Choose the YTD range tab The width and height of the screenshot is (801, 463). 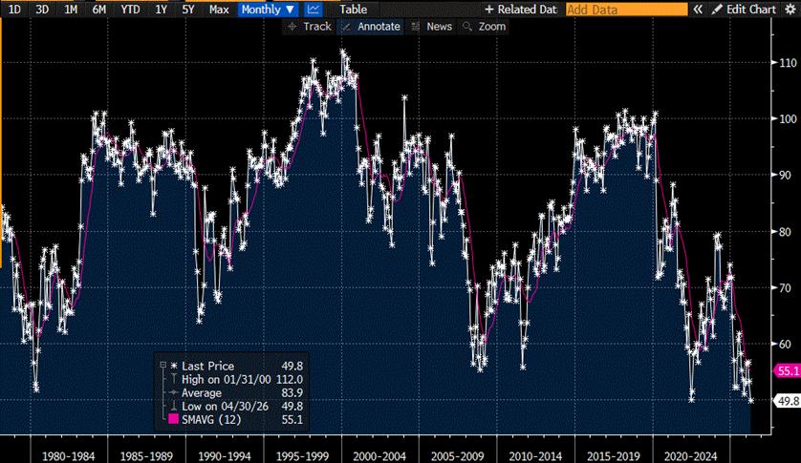click(127, 10)
